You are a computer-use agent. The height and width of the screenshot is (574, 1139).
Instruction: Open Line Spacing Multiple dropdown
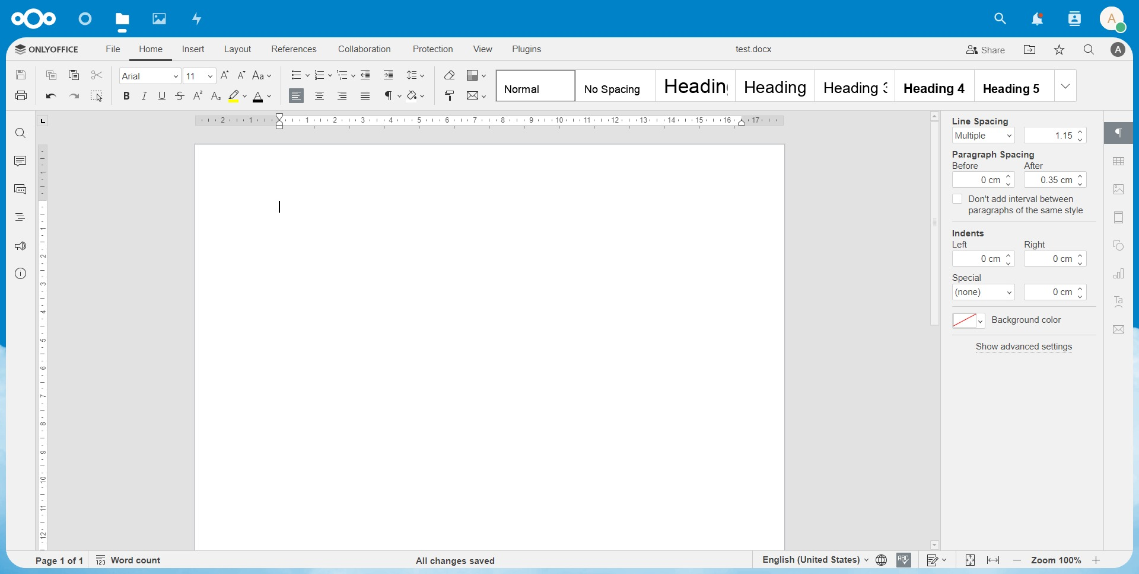983,136
